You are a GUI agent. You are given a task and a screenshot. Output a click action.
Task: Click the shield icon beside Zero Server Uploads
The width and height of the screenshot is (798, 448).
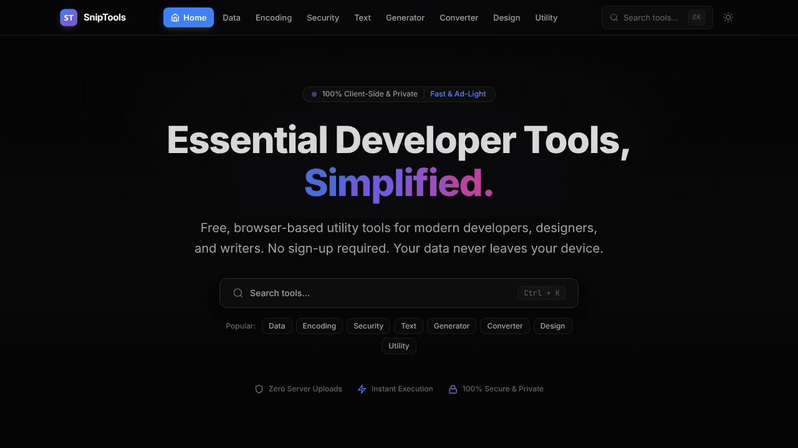coord(259,389)
